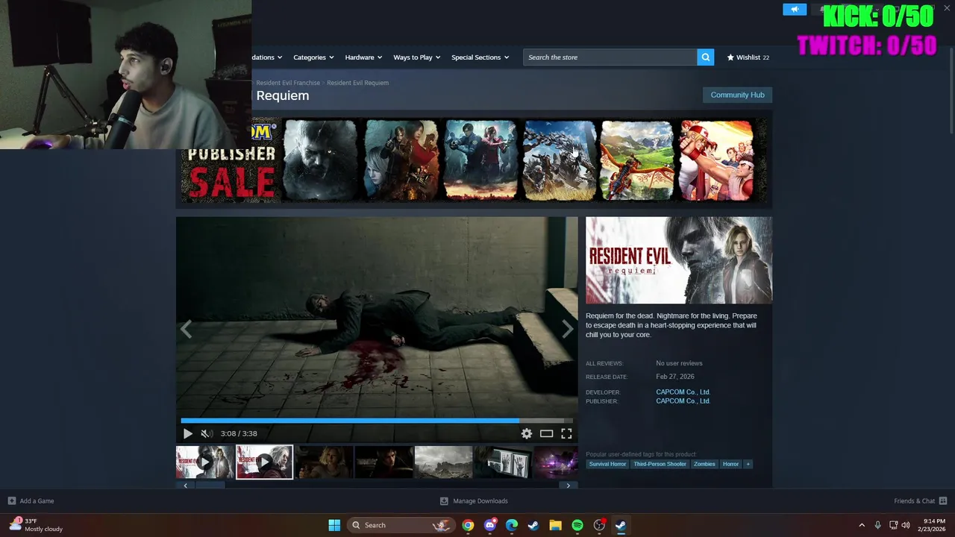The image size is (955, 537).
Task: Select the Third-Person Shooter tag
Action: [660, 464]
